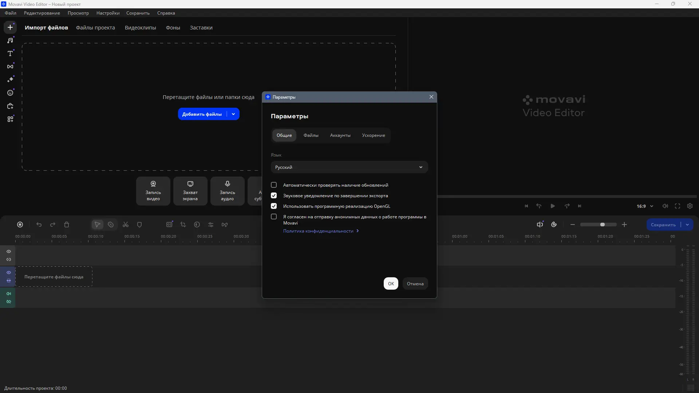Expand the Добавить файлы dropdown arrow

pyautogui.click(x=233, y=114)
